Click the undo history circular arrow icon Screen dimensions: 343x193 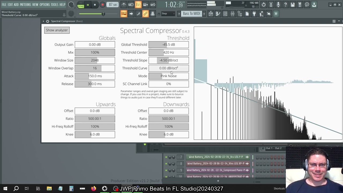pos(264,5)
